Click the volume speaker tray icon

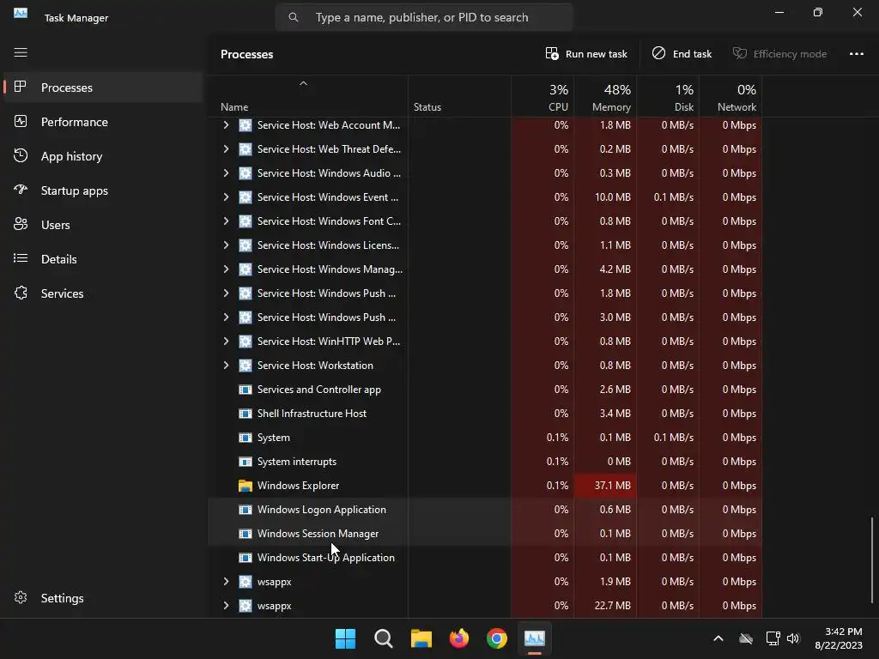point(793,638)
